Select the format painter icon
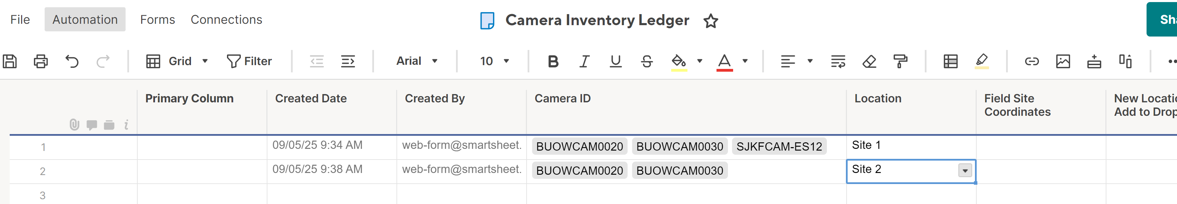 click(x=900, y=61)
